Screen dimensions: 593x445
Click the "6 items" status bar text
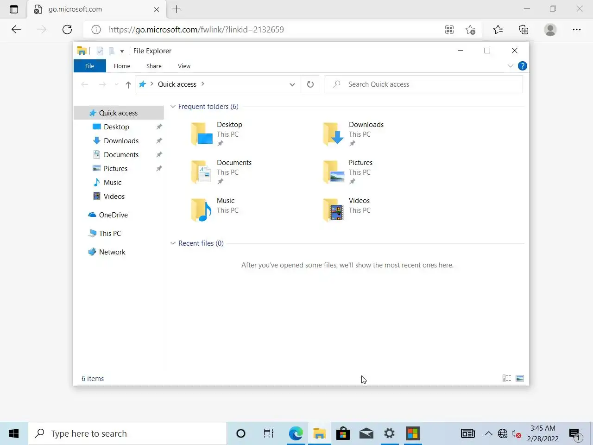pyautogui.click(x=93, y=379)
